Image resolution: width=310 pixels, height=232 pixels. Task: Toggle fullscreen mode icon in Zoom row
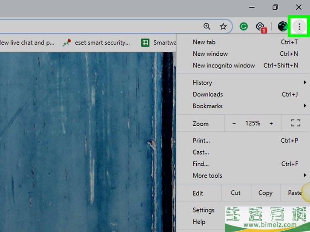pyautogui.click(x=296, y=123)
